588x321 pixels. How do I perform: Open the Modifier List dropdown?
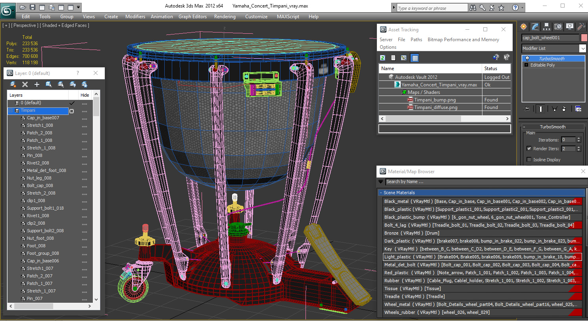tap(582, 48)
